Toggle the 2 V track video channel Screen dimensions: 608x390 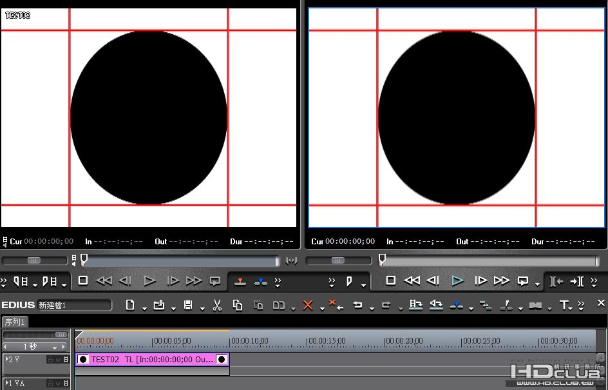tap(58, 360)
